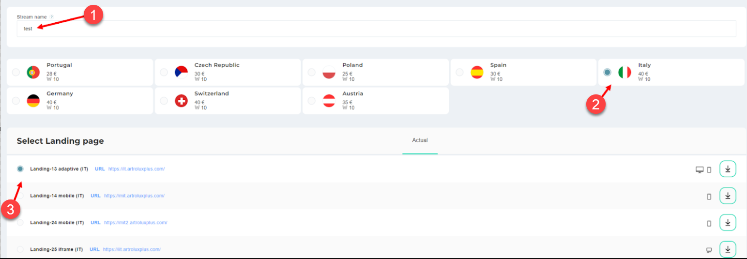Click the mobile device icon for Landing-14

coord(709,197)
